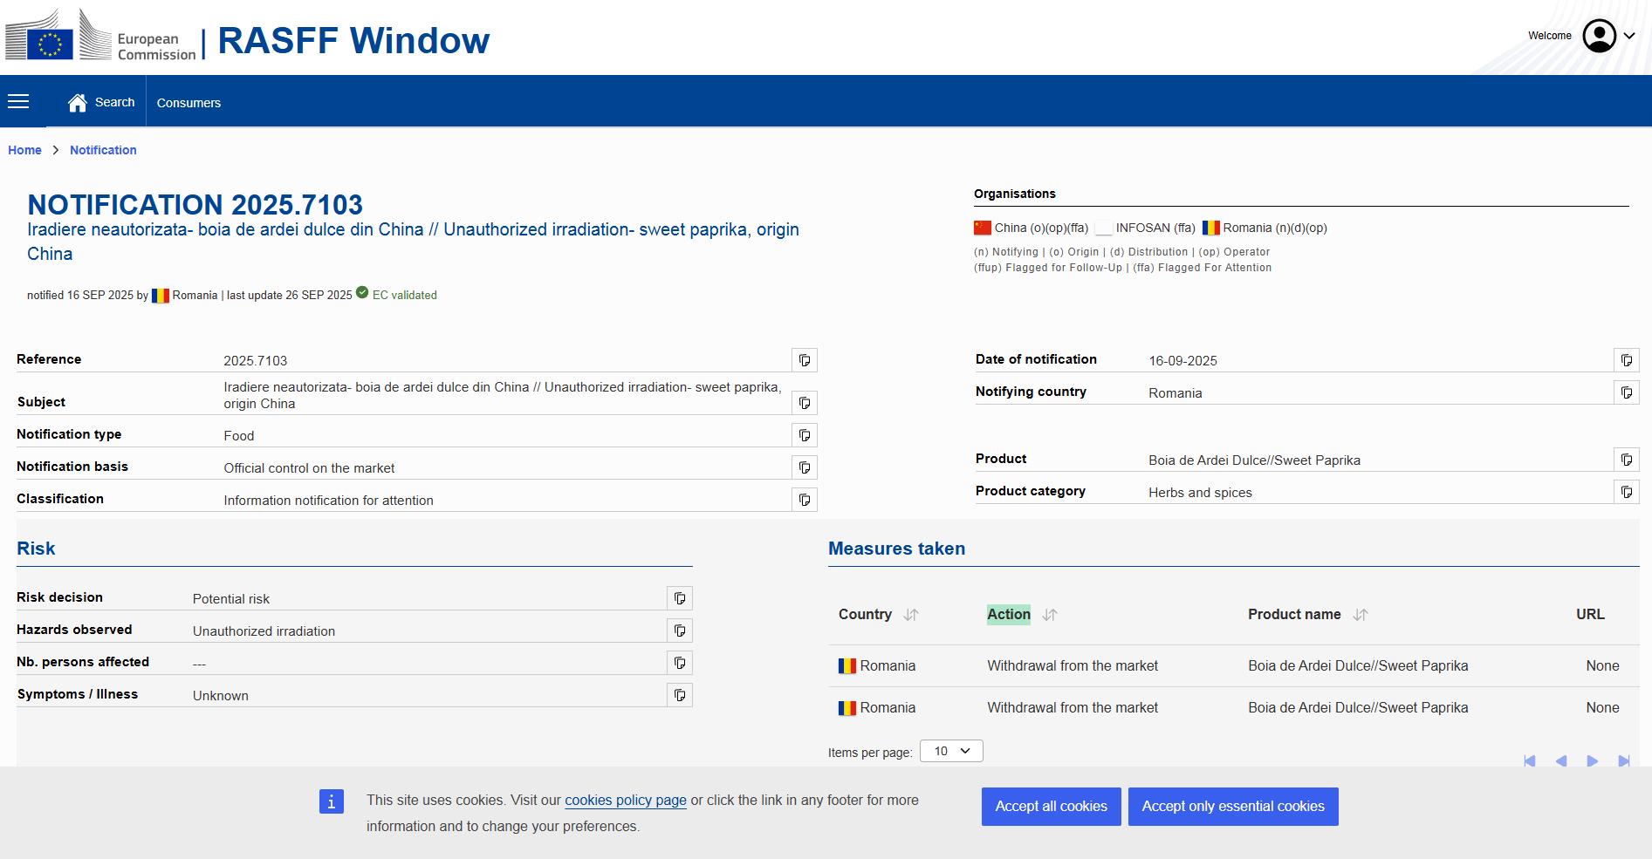
Task: Sort measures by Action column
Action: coord(1050,615)
